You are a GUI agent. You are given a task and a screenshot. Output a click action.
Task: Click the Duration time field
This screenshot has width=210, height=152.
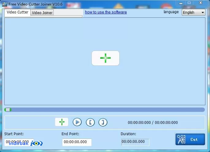point(135,142)
